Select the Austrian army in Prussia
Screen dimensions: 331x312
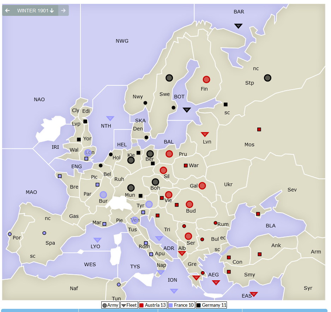(169, 154)
